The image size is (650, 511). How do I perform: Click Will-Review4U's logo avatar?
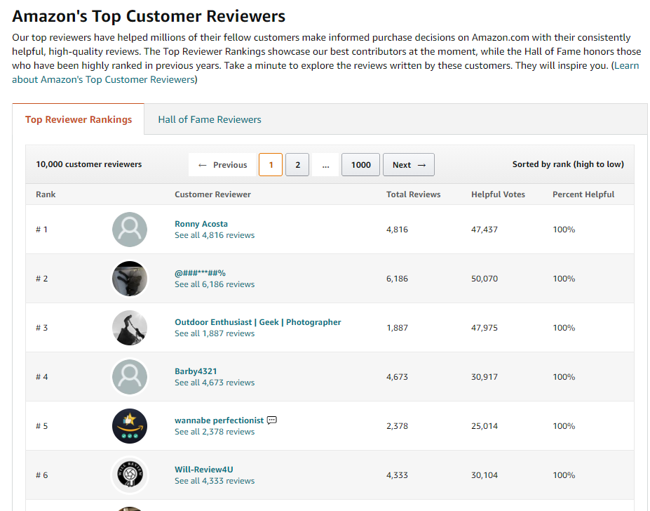point(130,475)
